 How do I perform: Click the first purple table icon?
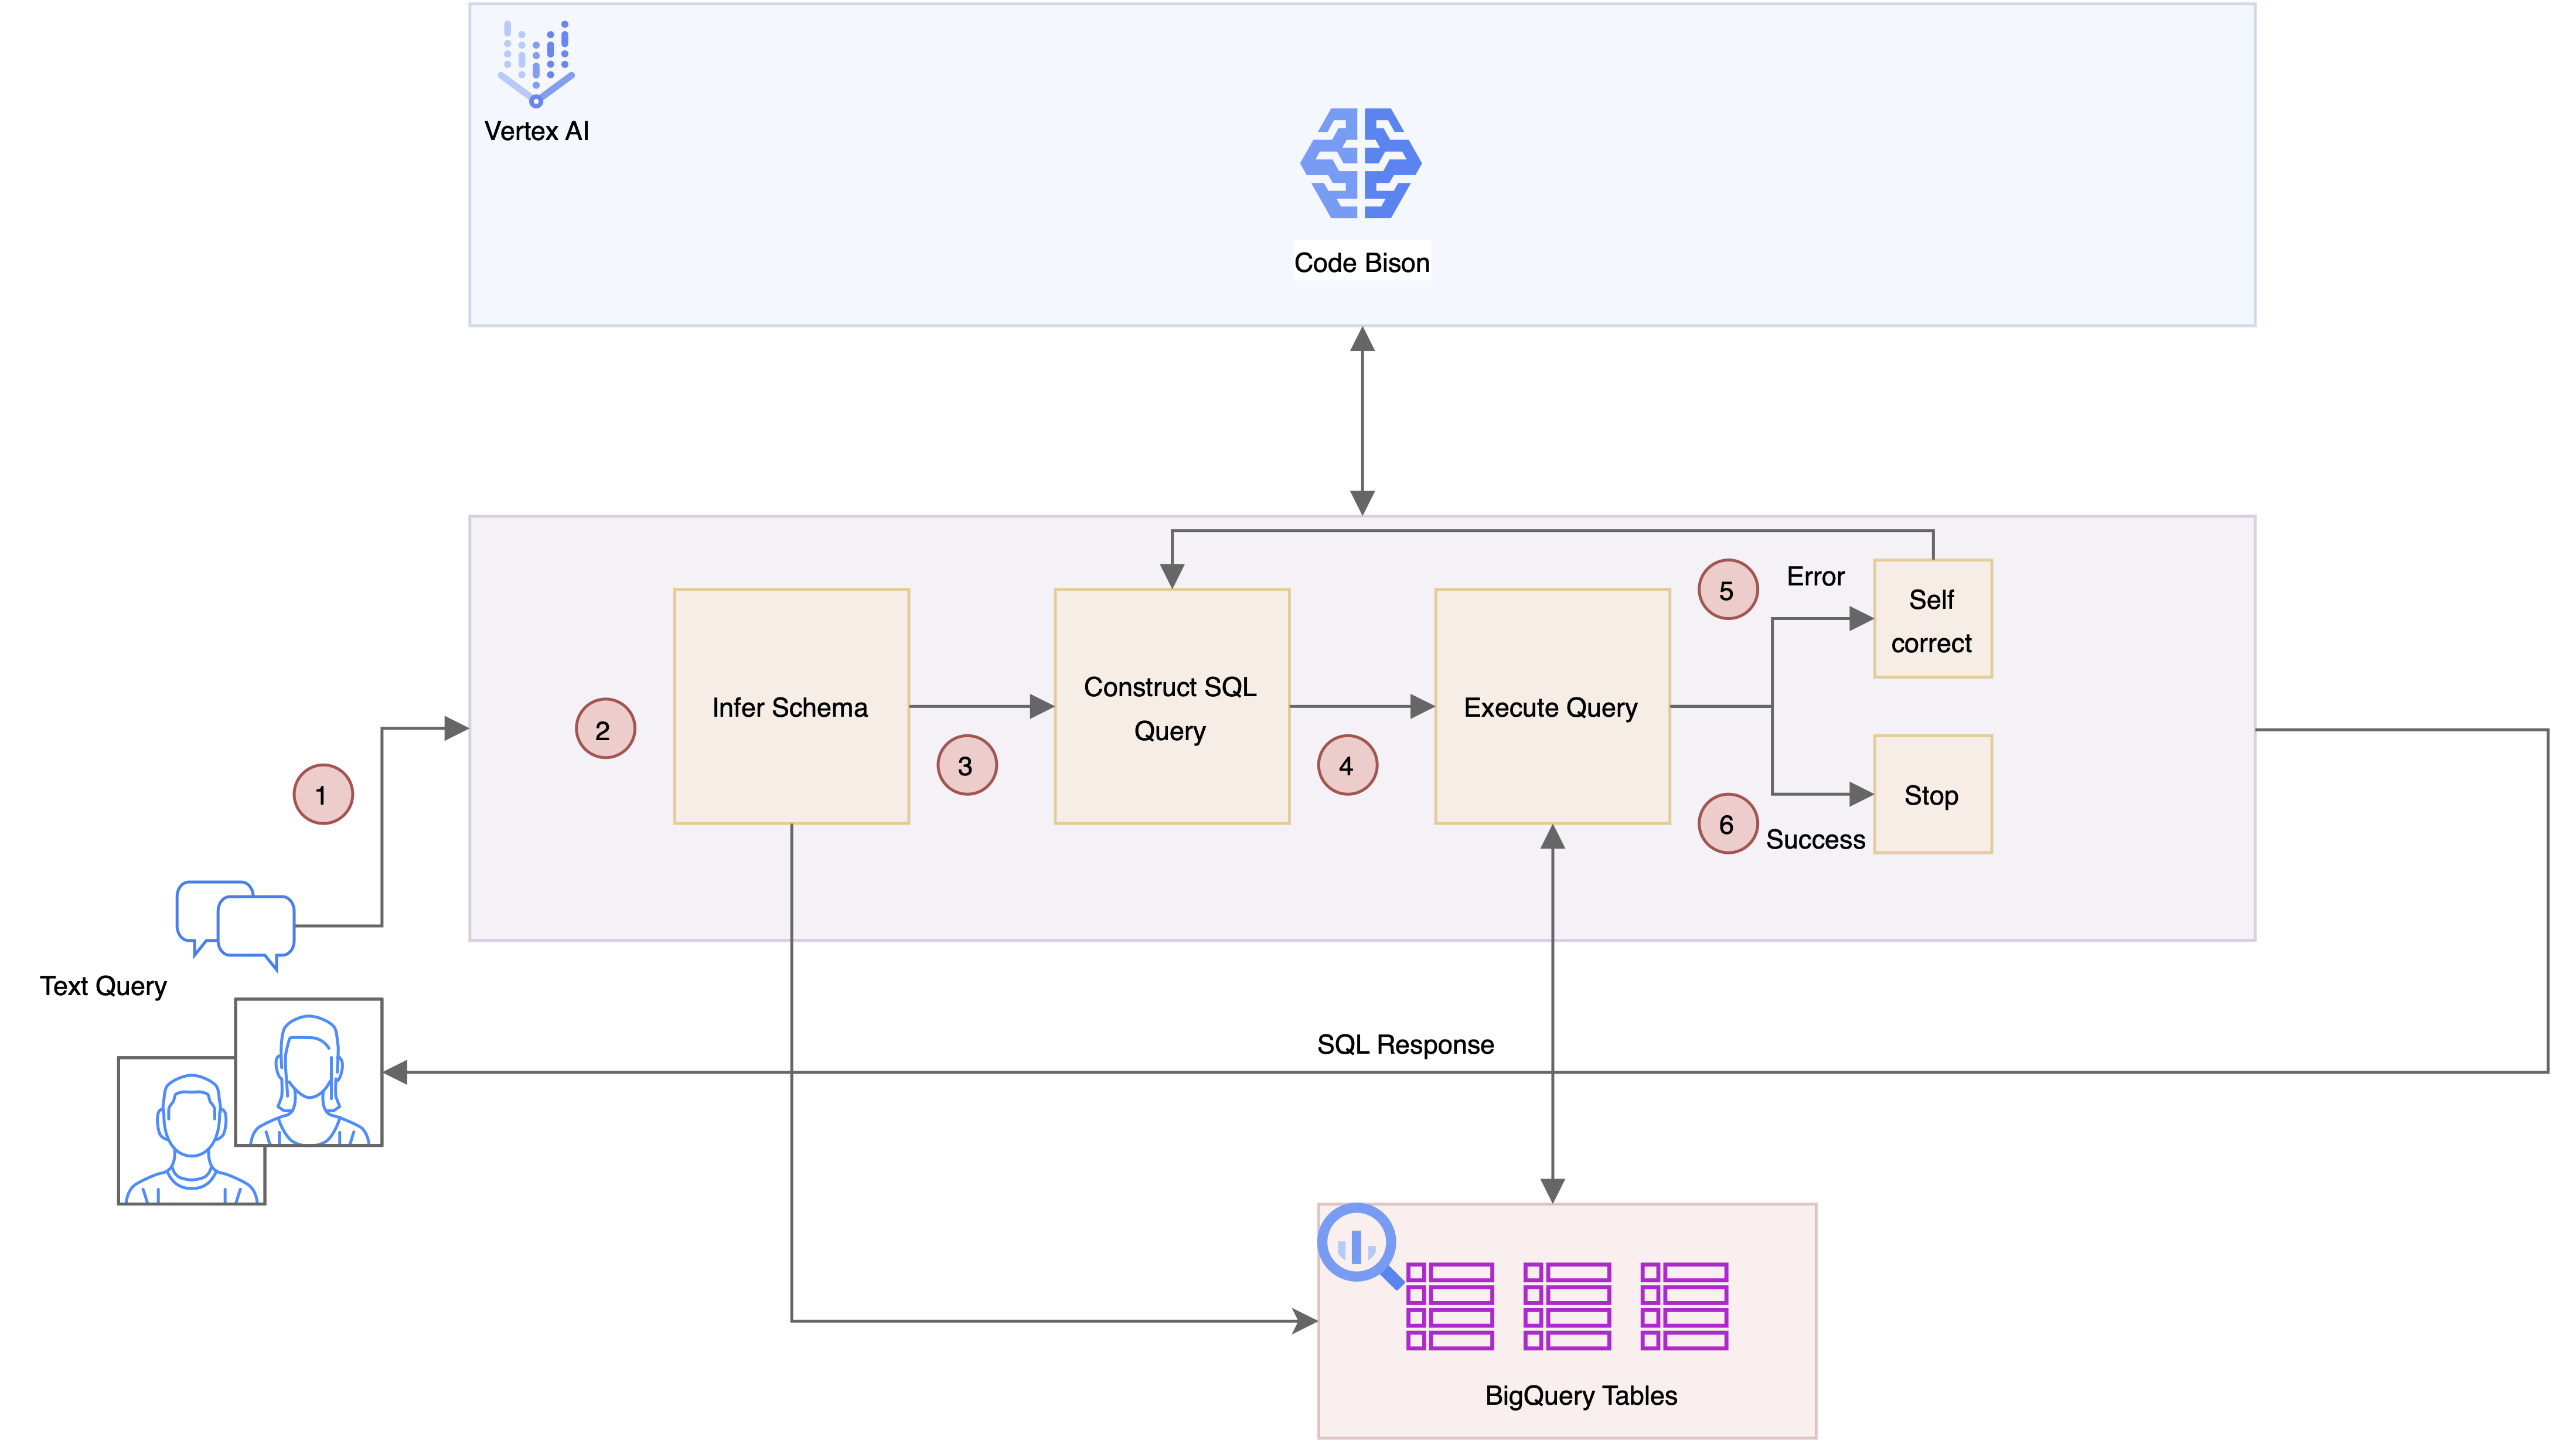1449,1306
